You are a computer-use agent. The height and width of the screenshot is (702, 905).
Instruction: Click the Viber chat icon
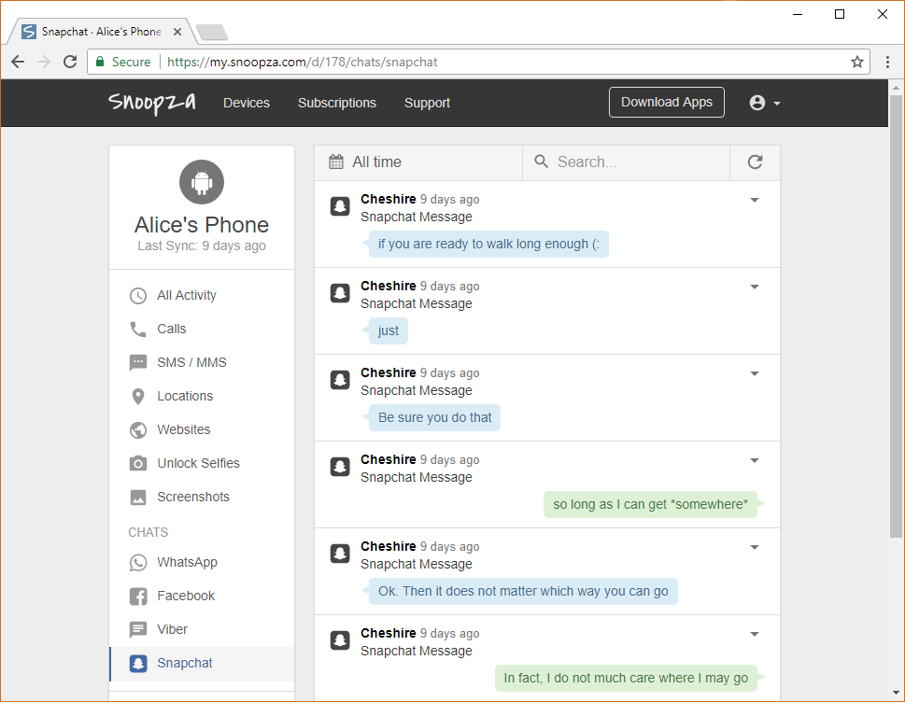point(138,629)
